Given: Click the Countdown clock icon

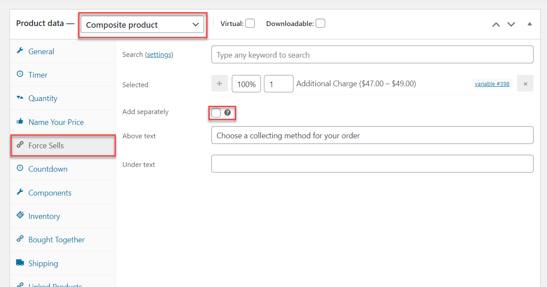Looking at the screenshot, I should point(20,169).
